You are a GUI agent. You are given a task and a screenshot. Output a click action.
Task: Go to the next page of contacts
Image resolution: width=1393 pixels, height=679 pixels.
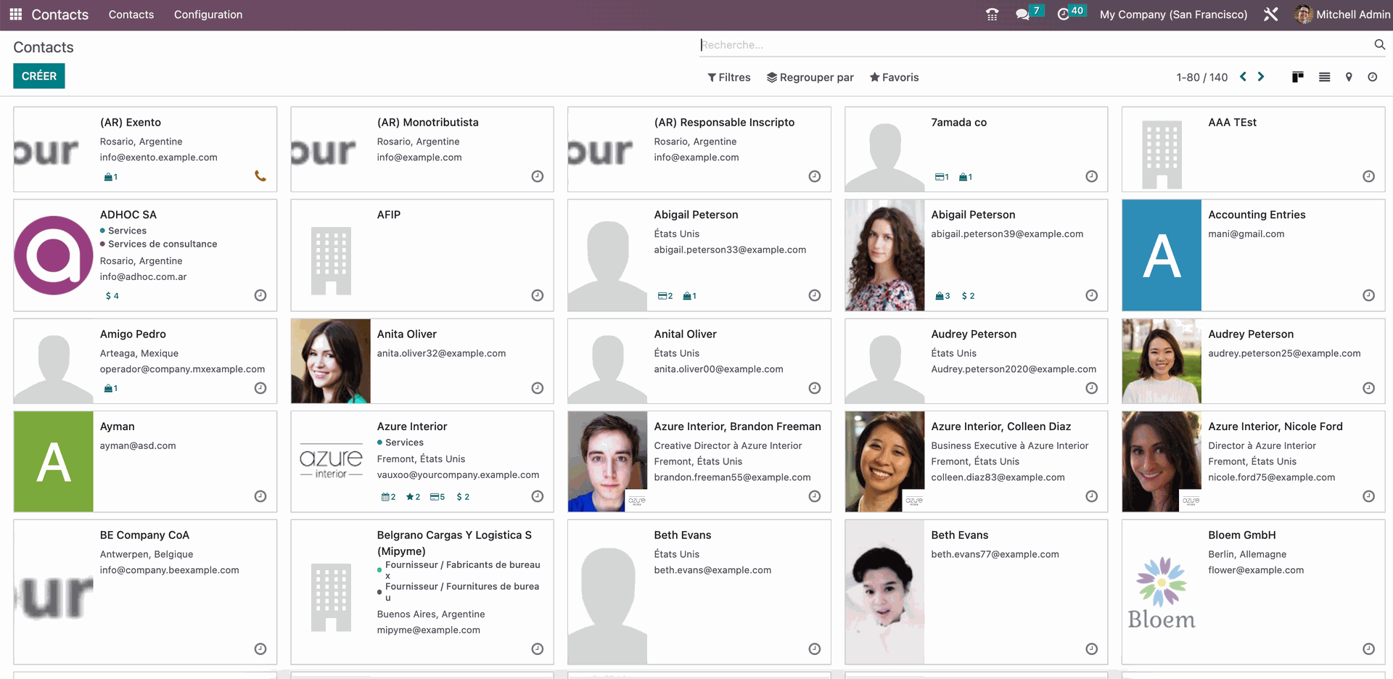click(1260, 76)
